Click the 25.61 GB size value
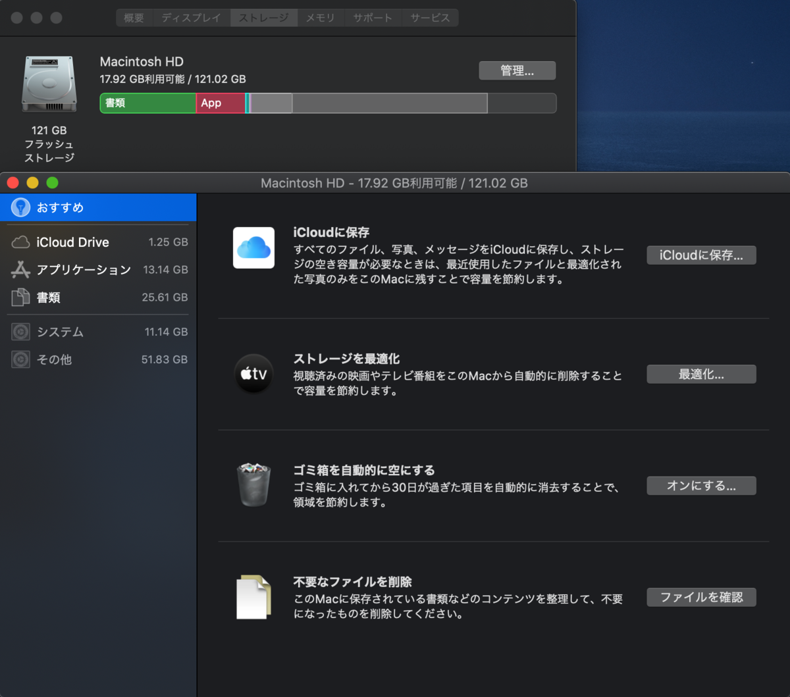 (165, 297)
